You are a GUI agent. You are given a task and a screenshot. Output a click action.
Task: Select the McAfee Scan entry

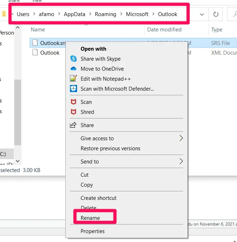coord(86,102)
